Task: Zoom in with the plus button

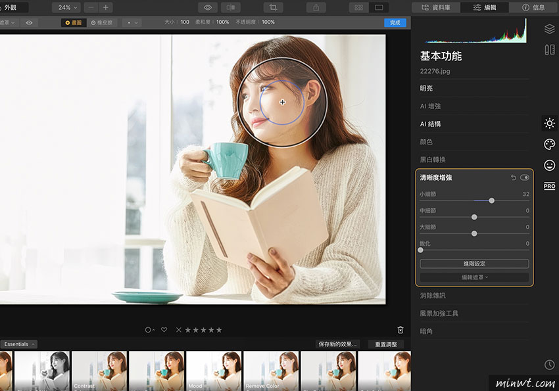Action: coord(105,7)
